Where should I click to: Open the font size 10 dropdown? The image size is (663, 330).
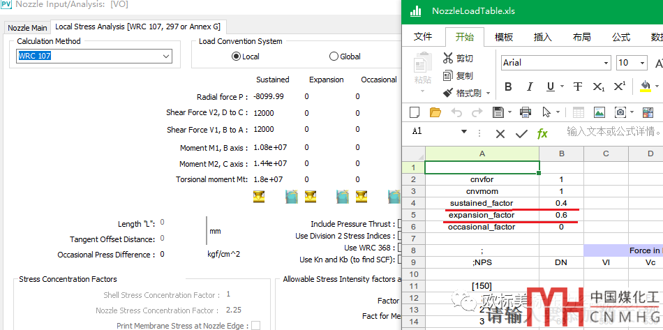(x=641, y=63)
